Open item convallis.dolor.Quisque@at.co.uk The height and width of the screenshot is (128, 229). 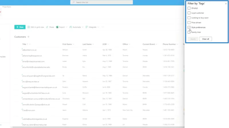36,105
